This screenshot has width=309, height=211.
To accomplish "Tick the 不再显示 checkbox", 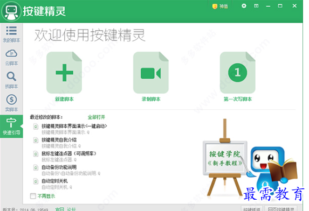I will [33, 196].
